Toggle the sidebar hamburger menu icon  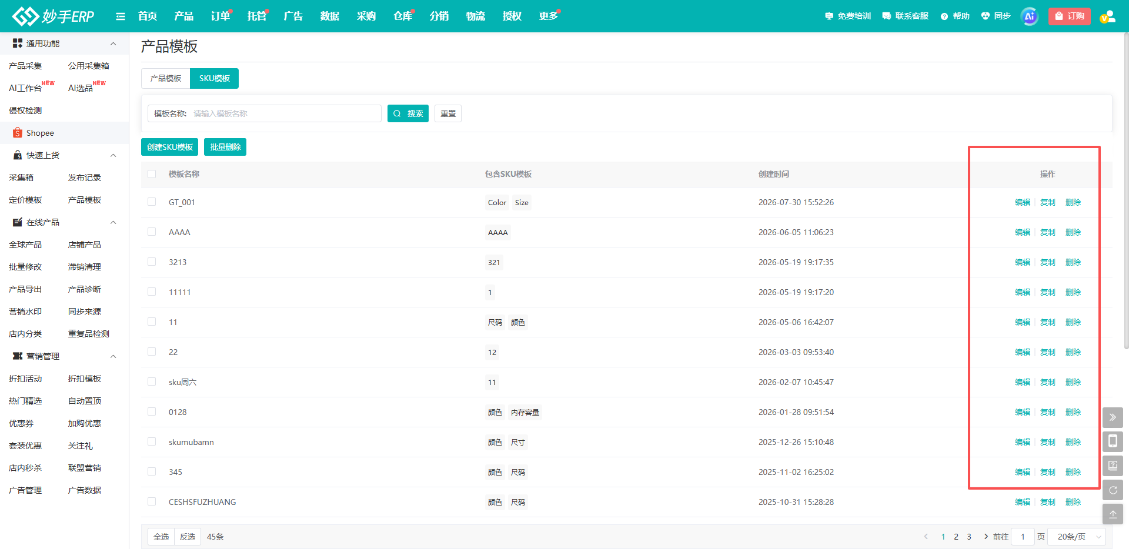[121, 16]
